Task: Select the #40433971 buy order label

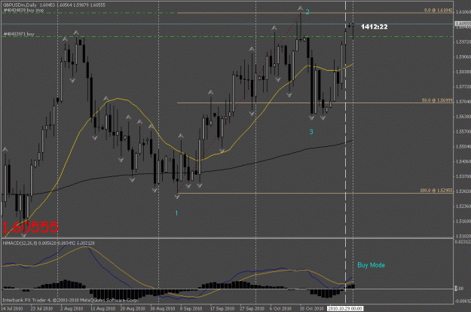Action: point(19,34)
